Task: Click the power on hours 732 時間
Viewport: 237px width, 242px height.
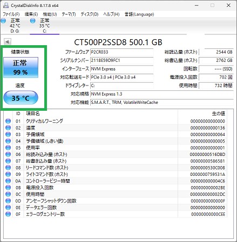Action: pos(216,86)
